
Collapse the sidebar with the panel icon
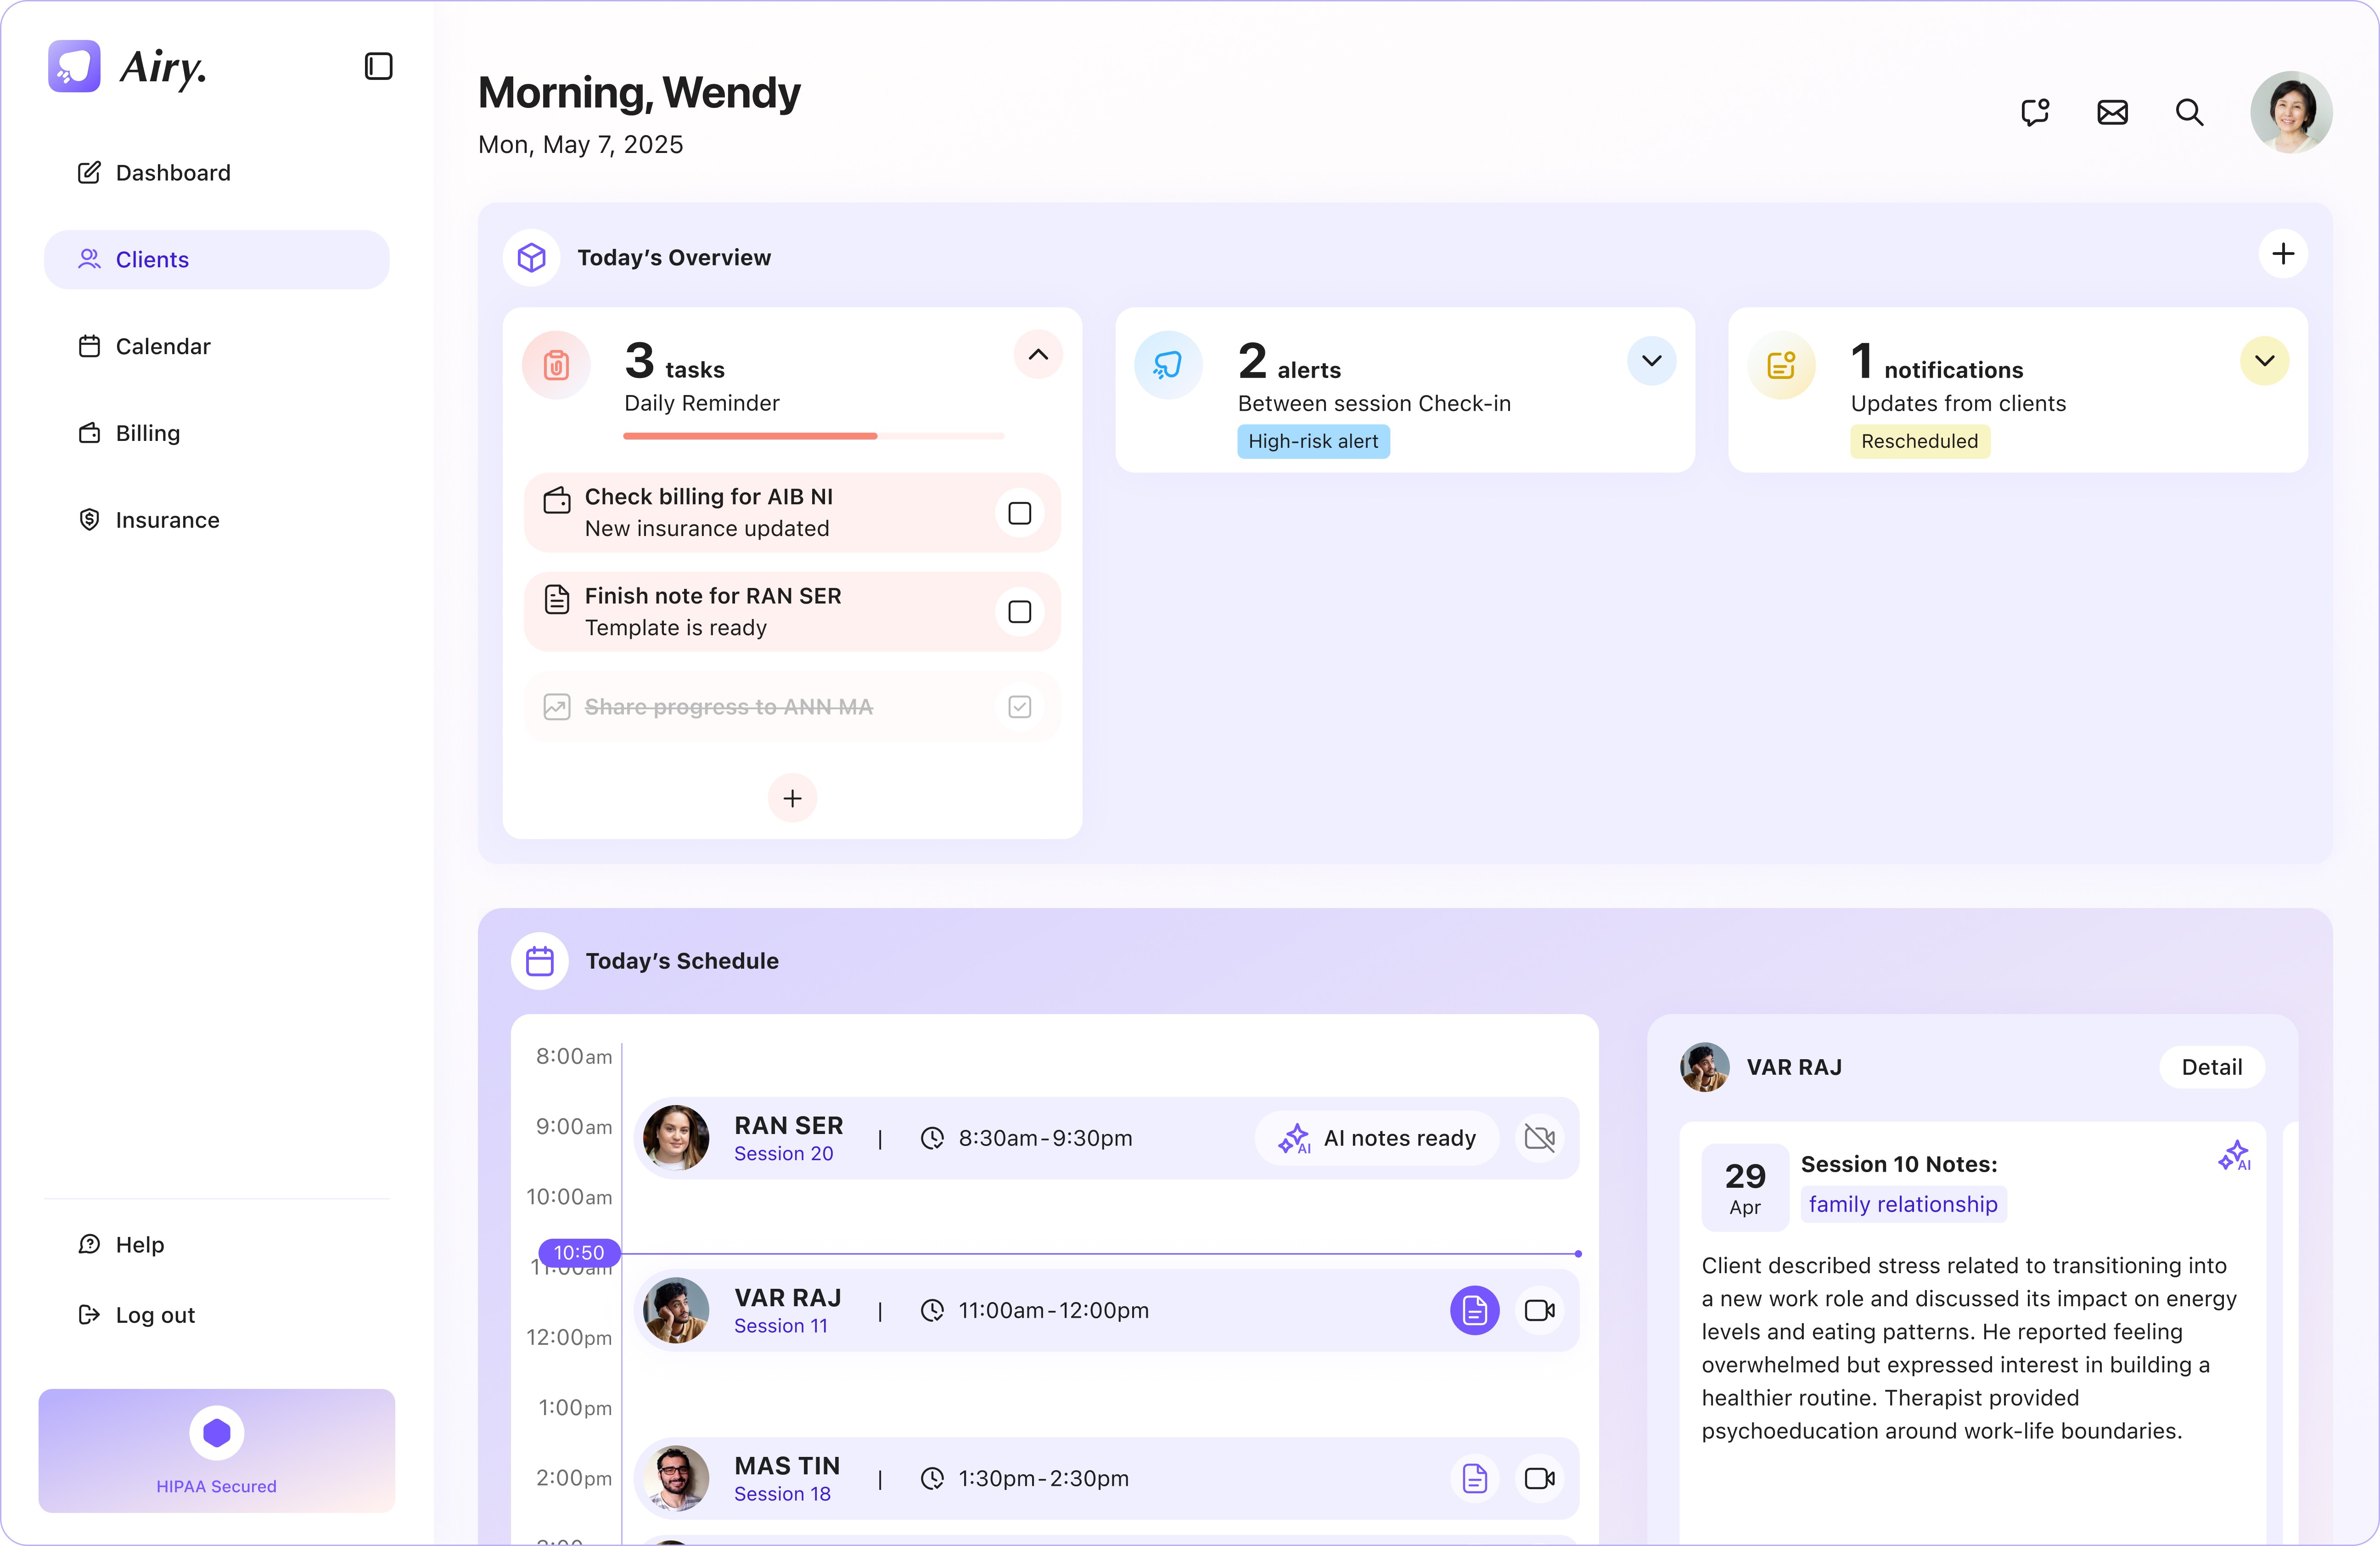coord(378,66)
